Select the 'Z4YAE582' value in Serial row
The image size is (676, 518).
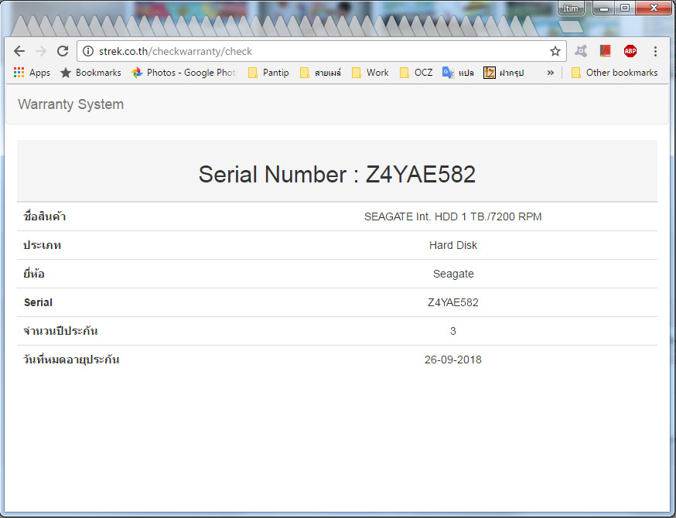coord(453,302)
